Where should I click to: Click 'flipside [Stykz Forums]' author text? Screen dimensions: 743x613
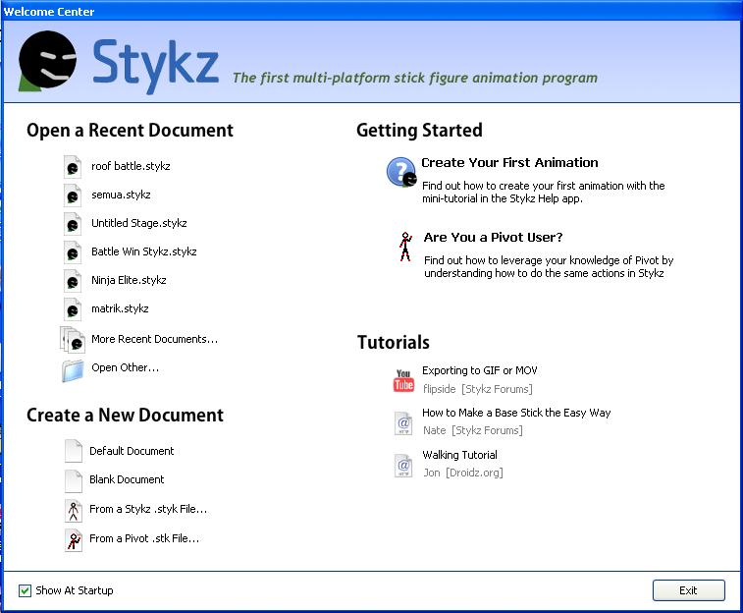478,389
